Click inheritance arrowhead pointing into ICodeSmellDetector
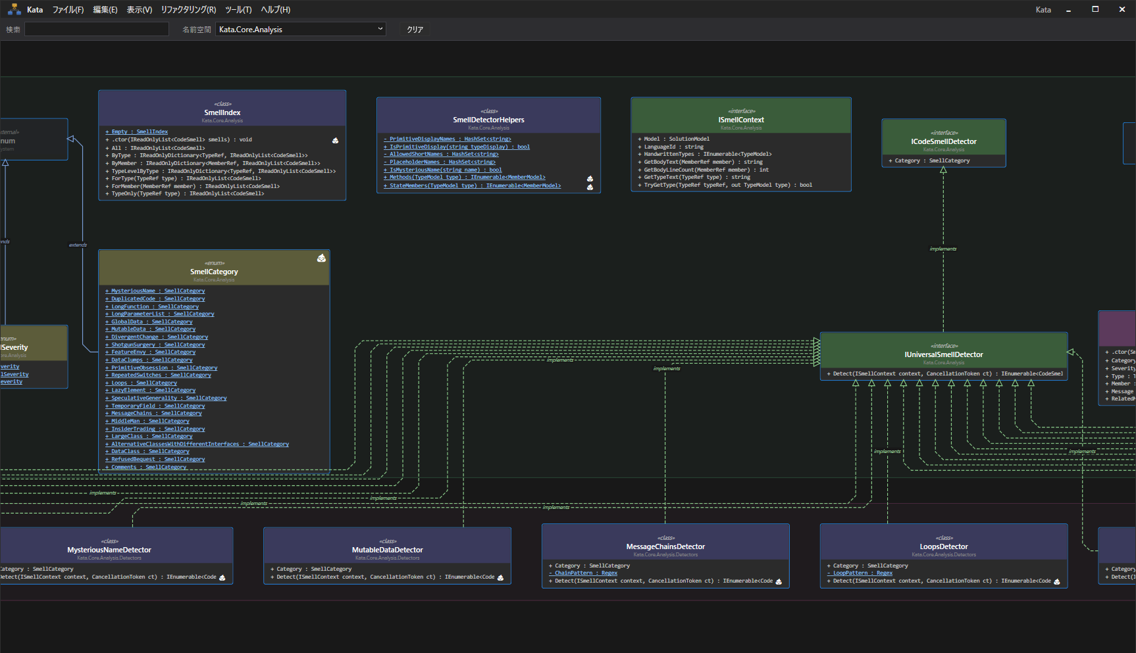Viewport: 1136px width, 653px height. [x=943, y=170]
